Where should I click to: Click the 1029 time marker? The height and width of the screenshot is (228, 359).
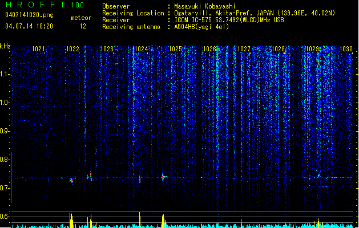pyautogui.click(x=313, y=49)
